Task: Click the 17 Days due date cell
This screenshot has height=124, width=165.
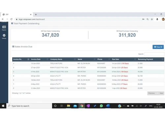Action: tap(120, 84)
